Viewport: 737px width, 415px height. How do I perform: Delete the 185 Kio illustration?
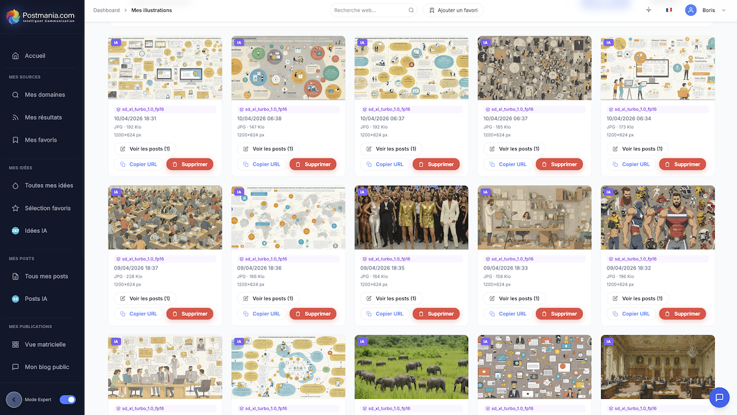pyautogui.click(x=559, y=164)
